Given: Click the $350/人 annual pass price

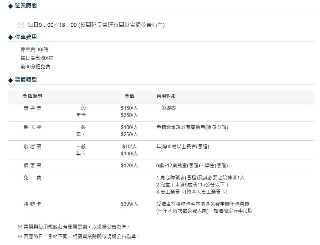Looking at the screenshot, I should [130, 115].
